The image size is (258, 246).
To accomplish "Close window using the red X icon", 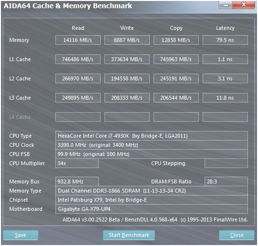I will pos(244,5).
